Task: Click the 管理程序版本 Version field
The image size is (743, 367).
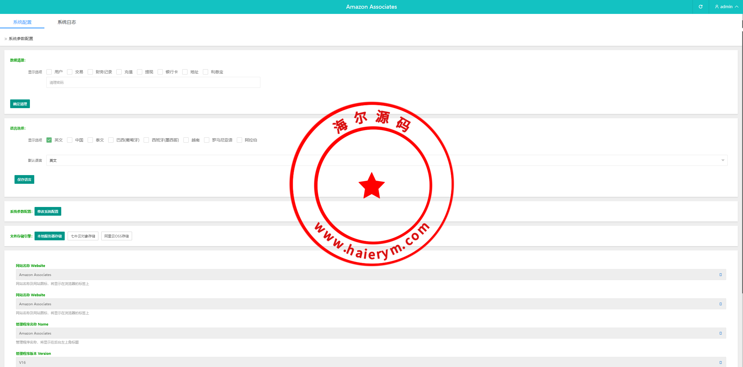Action: point(371,362)
